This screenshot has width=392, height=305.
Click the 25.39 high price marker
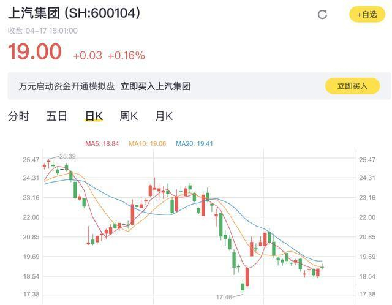(67, 156)
